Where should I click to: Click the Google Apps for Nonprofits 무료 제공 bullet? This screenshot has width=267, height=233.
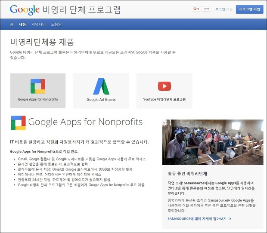81,185
